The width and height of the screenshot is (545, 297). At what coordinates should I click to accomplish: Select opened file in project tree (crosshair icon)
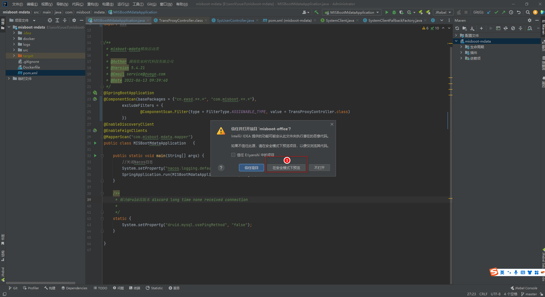coord(50,20)
